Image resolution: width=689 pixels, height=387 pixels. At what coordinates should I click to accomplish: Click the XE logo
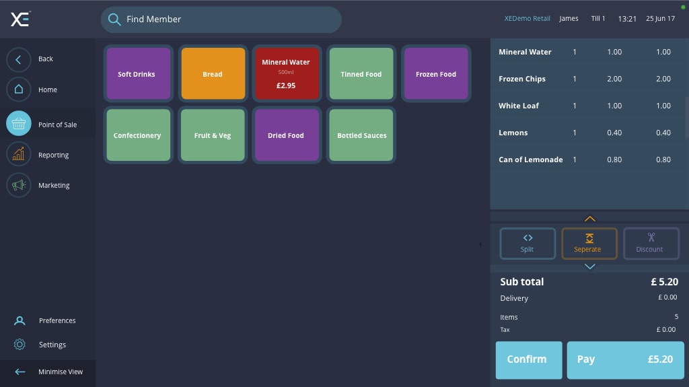click(20, 20)
